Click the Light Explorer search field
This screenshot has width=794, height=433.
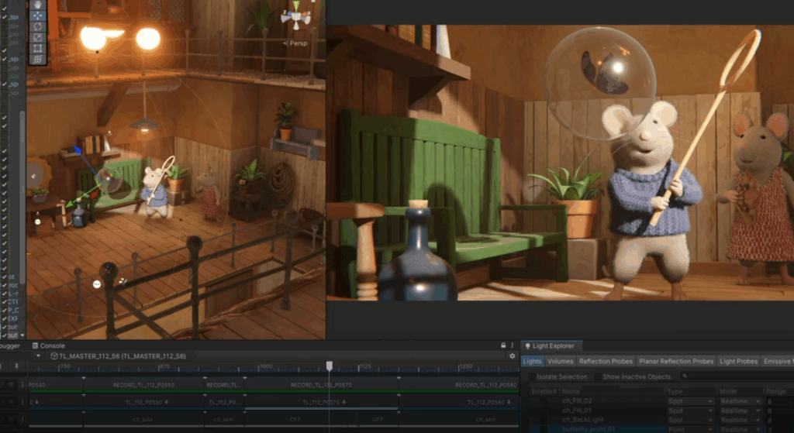(x=737, y=377)
